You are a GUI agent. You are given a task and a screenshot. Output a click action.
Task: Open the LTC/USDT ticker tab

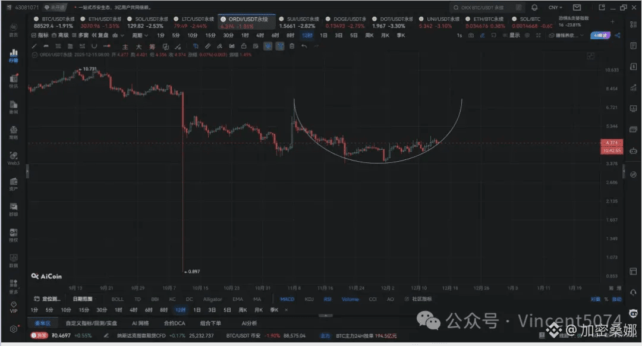194,23
